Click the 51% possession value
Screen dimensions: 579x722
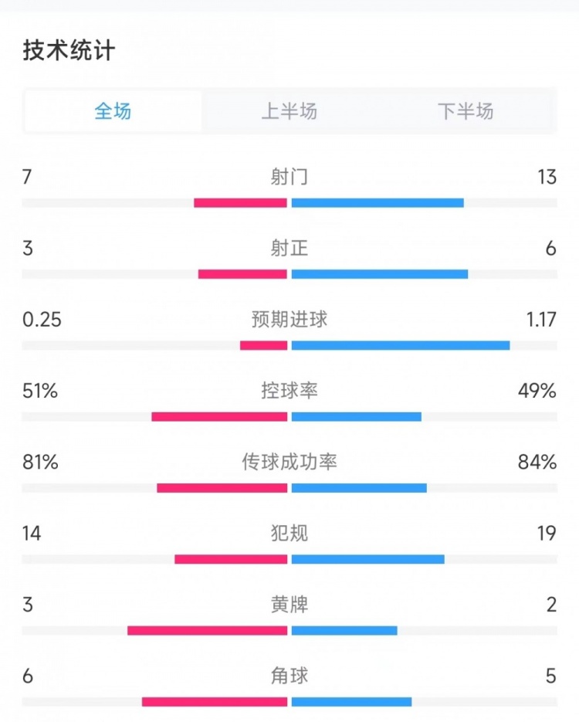40,391
